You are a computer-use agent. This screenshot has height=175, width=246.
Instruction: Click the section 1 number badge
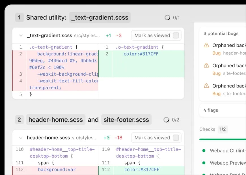19,17
